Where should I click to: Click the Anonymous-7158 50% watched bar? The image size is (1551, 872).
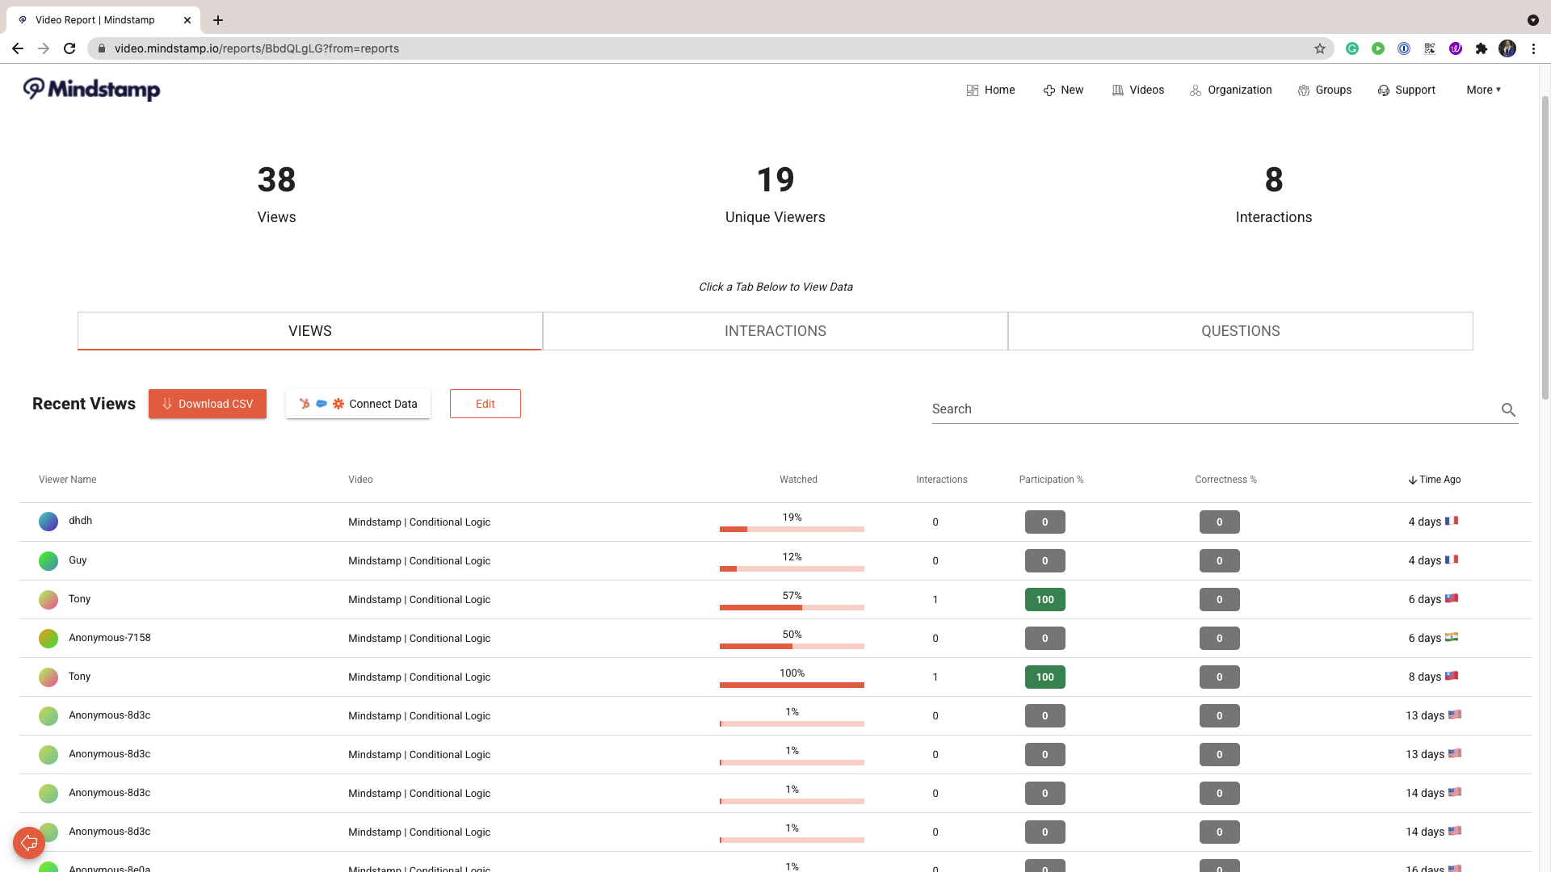pyautogui.click(x=792, y=646)
